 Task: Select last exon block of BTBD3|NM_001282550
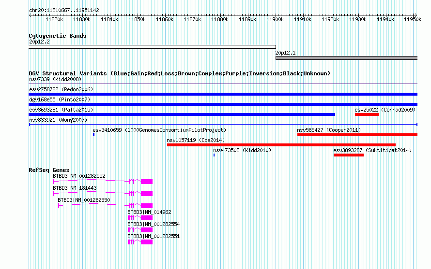147,206
